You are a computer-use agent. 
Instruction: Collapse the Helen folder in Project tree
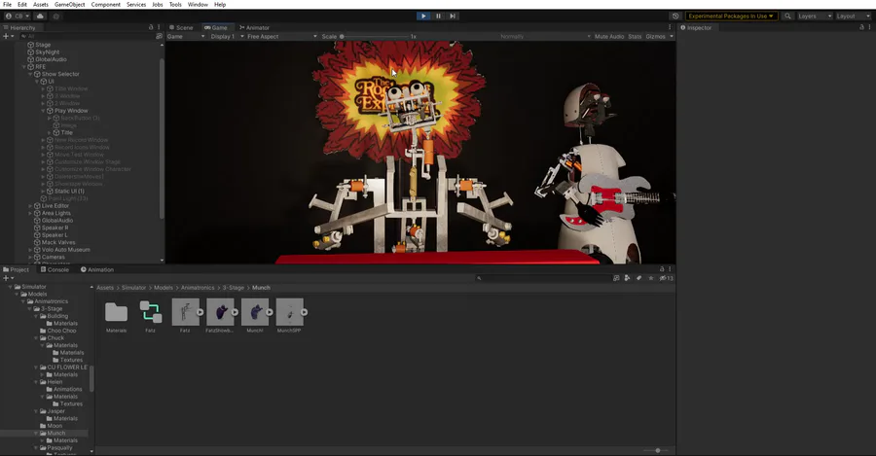click(x=36, y=382)
